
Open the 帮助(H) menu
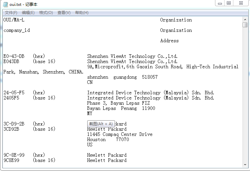[x=82, y=13]
